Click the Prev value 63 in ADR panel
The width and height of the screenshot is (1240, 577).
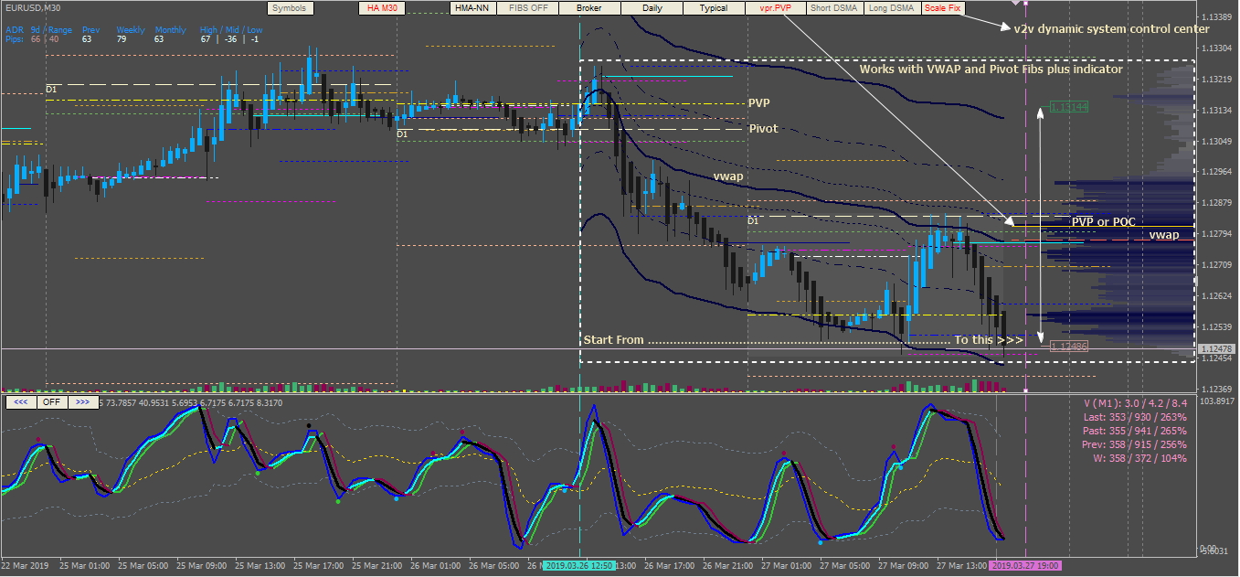pyautogui.click(x=87, y=39)
